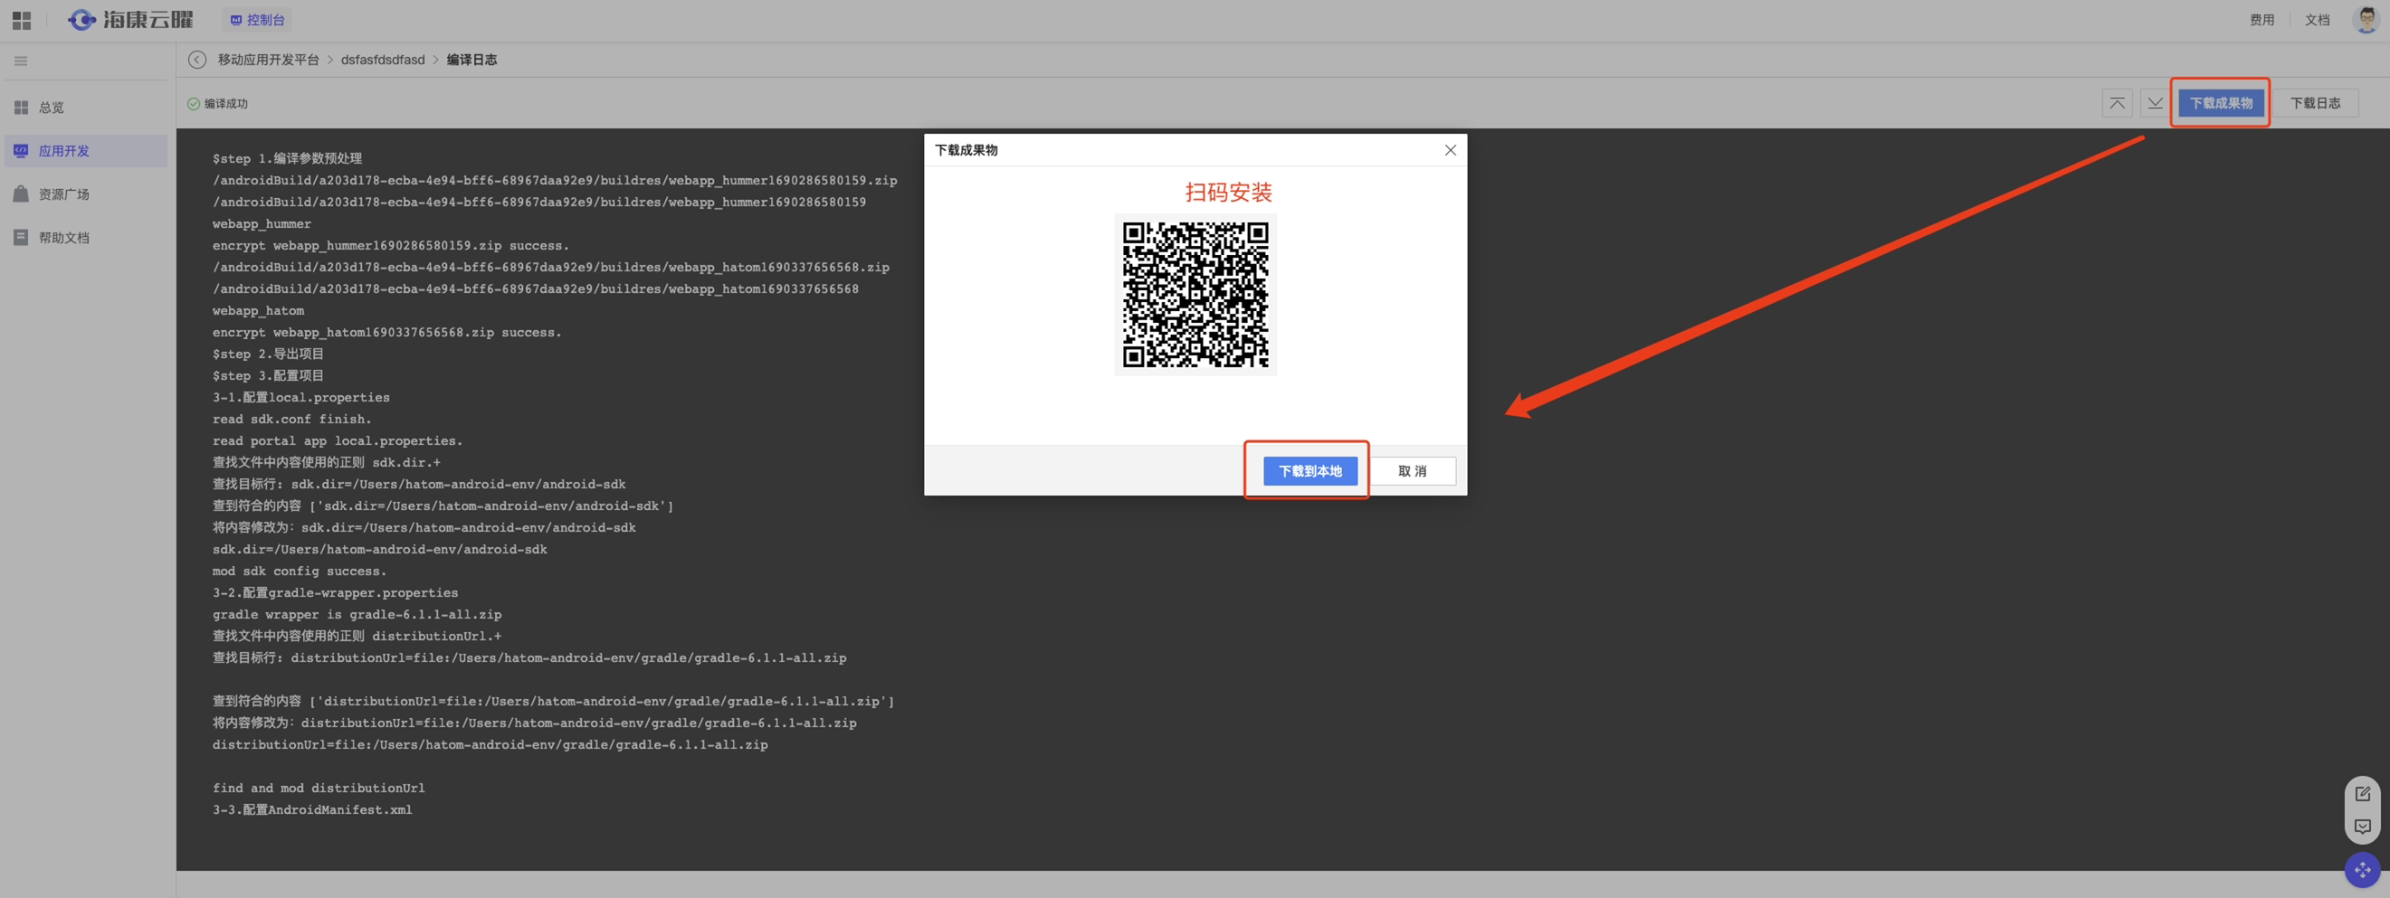This screenshot has height=898, width=2390.
Task: Click the 应用开发 monitor icon
Action: click(x=21, y=151)
